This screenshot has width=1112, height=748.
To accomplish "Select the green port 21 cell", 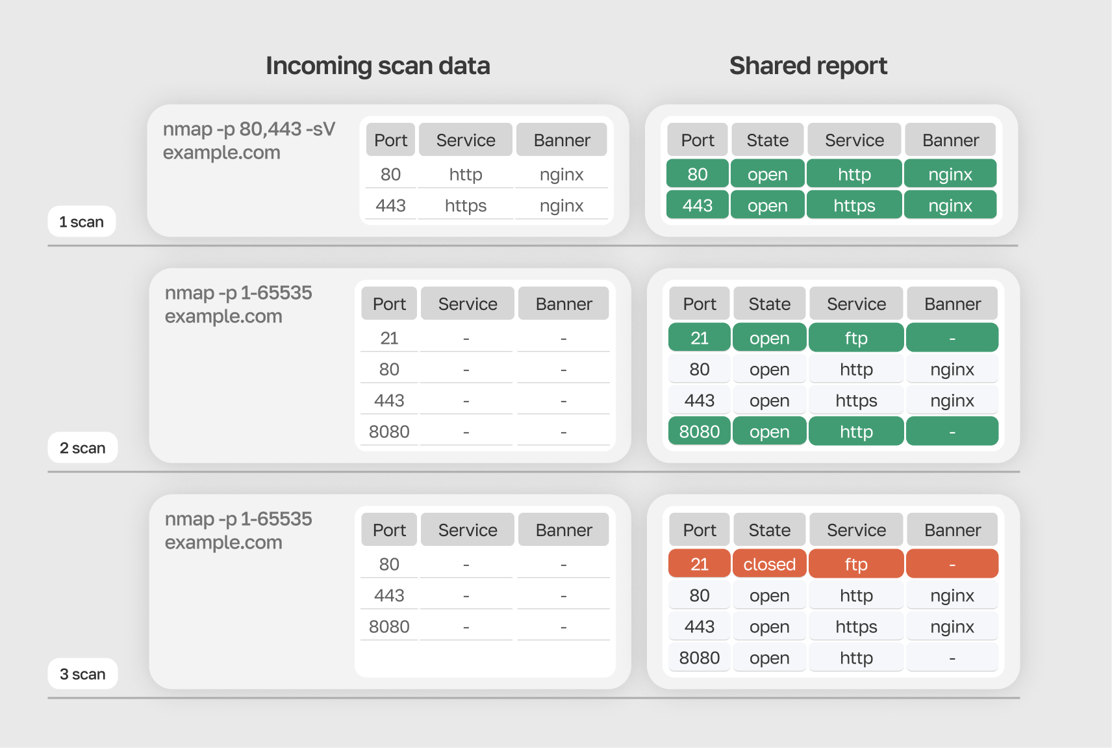I will click(x=699, y=337).
